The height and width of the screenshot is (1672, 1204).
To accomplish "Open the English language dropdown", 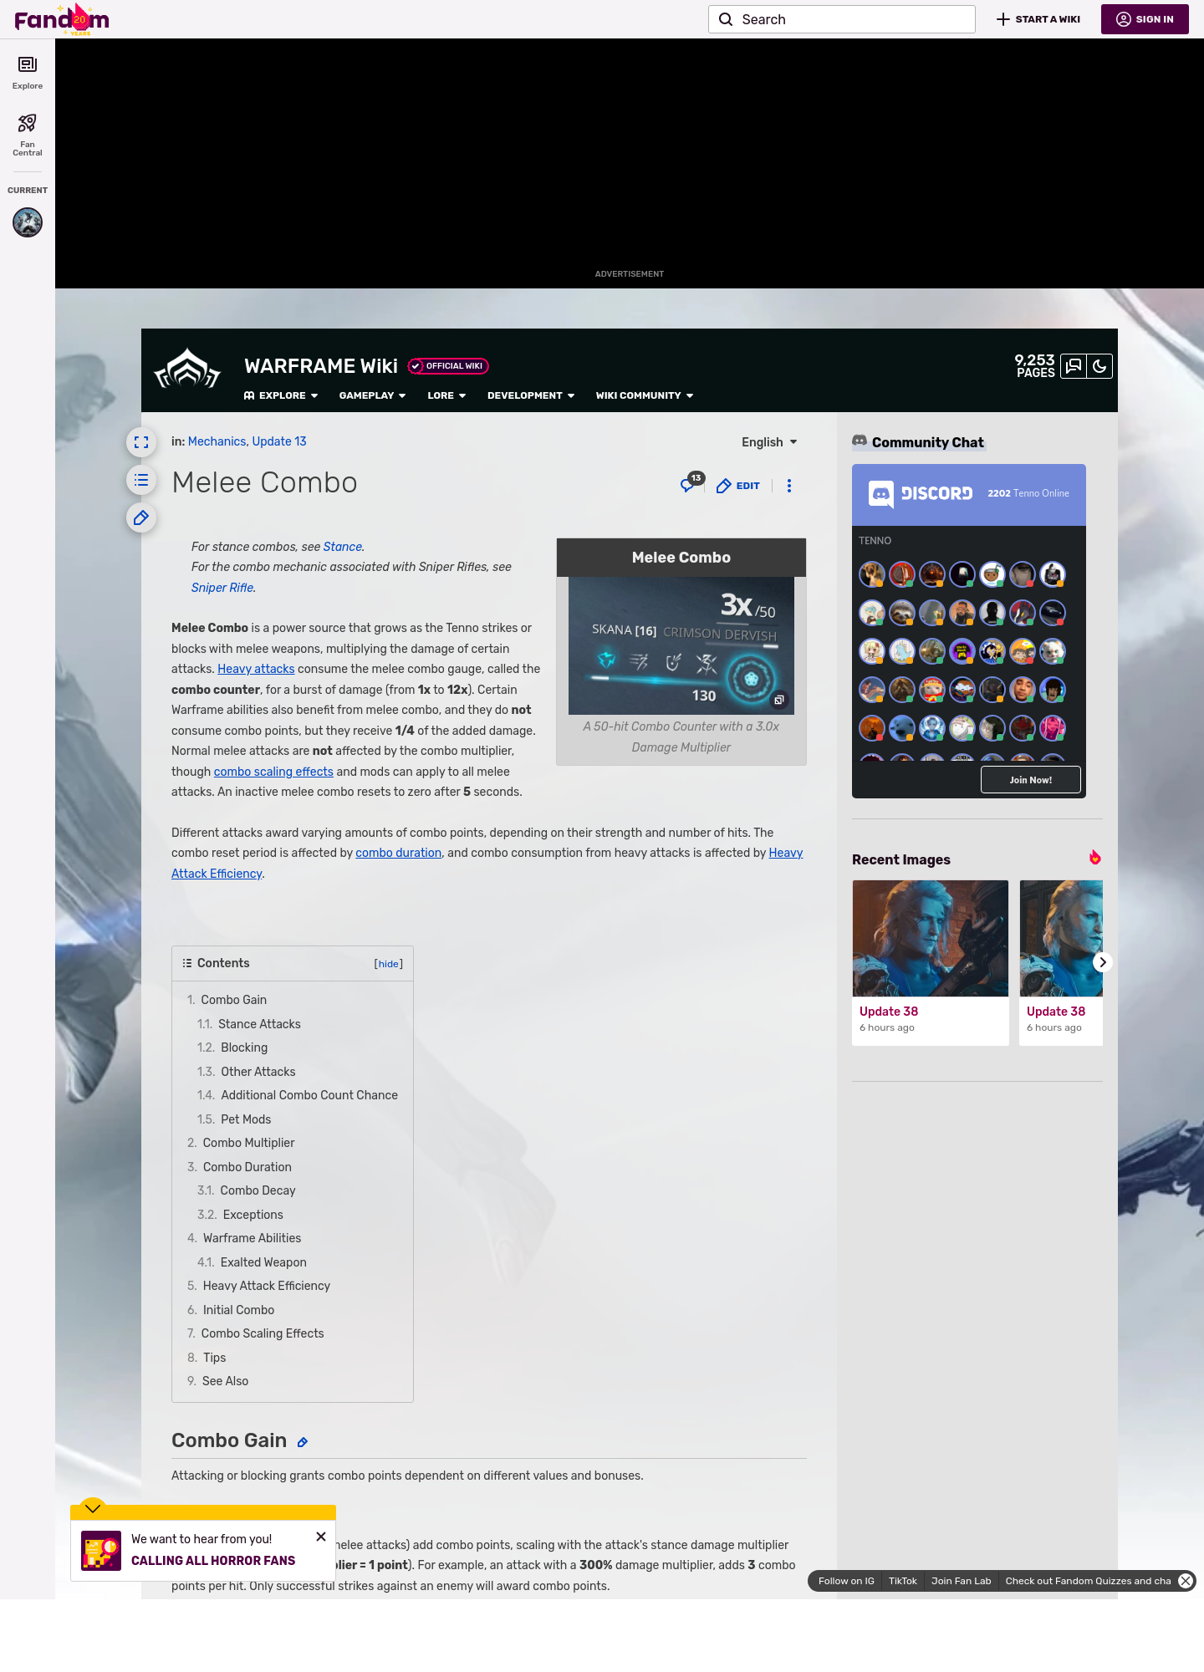I will [769, 442].
